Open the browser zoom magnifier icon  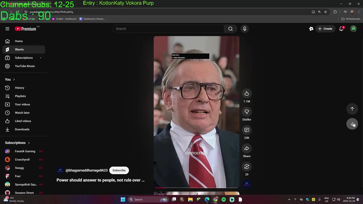[319, 12]
